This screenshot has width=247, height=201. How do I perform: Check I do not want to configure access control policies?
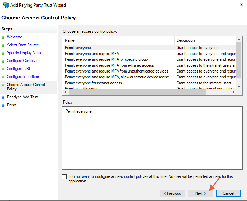click(x=64, y=176)
